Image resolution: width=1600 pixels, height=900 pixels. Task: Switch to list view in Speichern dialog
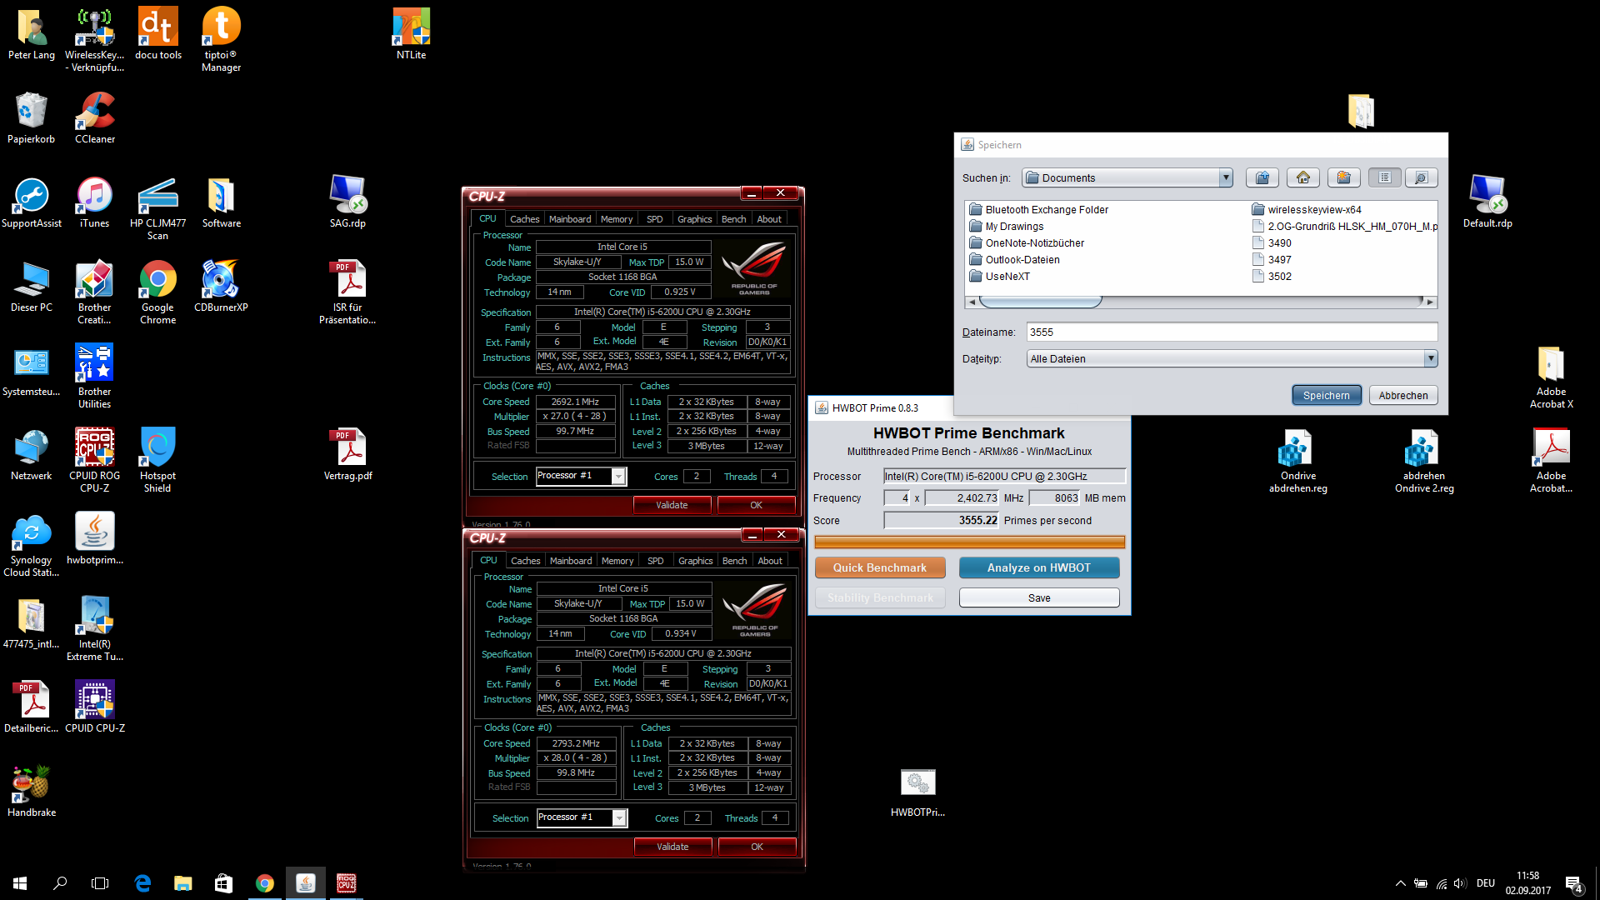1384,177
